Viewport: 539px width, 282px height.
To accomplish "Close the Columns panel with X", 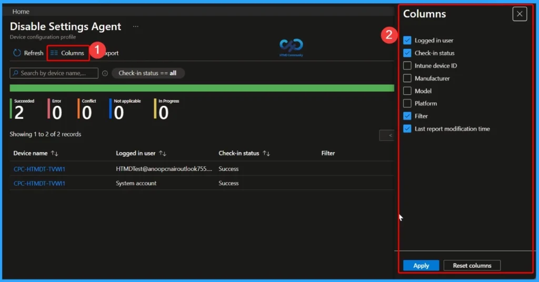I will (x=520, y=14).
